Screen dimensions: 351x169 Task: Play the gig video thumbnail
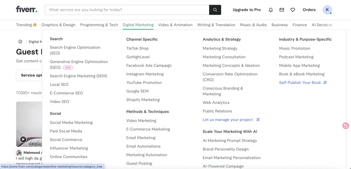[23, 139]
